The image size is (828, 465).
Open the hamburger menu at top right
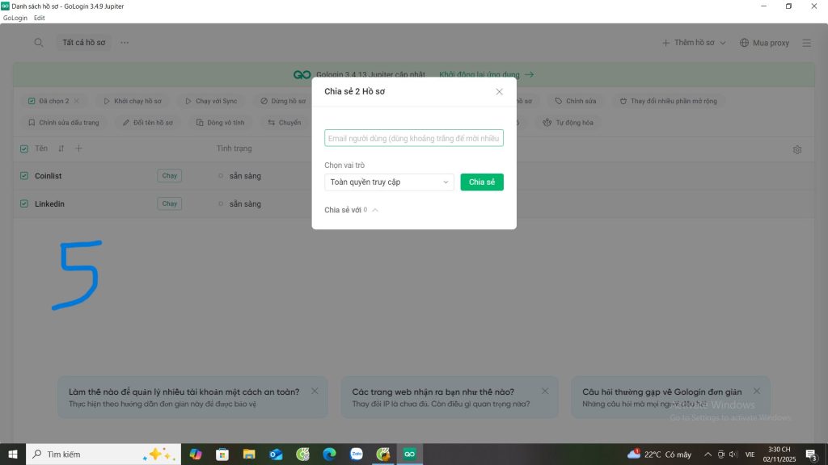pos(806,43)
